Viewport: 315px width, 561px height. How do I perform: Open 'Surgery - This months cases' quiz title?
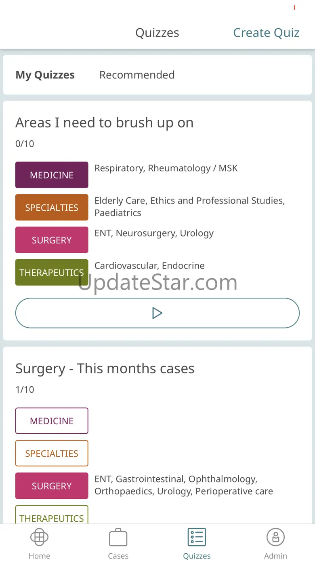coord(105,368)
